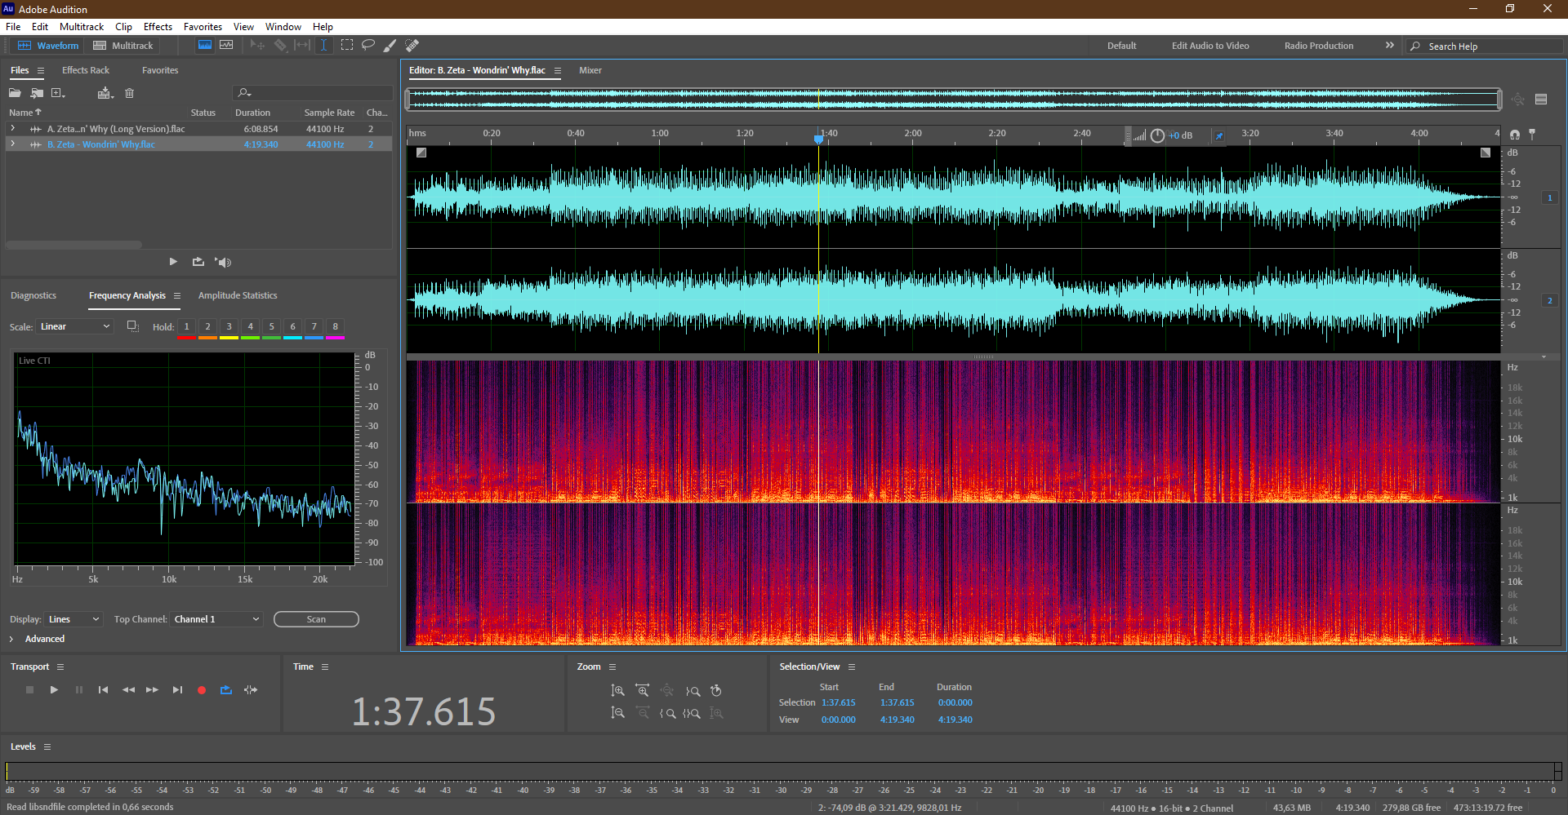Select the Time Selection tool

click(x=323, y=46)
